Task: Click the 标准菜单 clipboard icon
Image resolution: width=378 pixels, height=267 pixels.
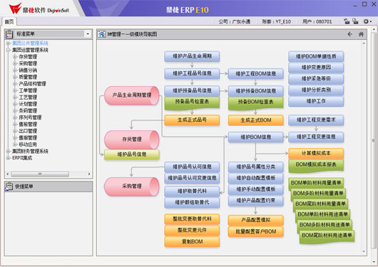Action: 9,34
